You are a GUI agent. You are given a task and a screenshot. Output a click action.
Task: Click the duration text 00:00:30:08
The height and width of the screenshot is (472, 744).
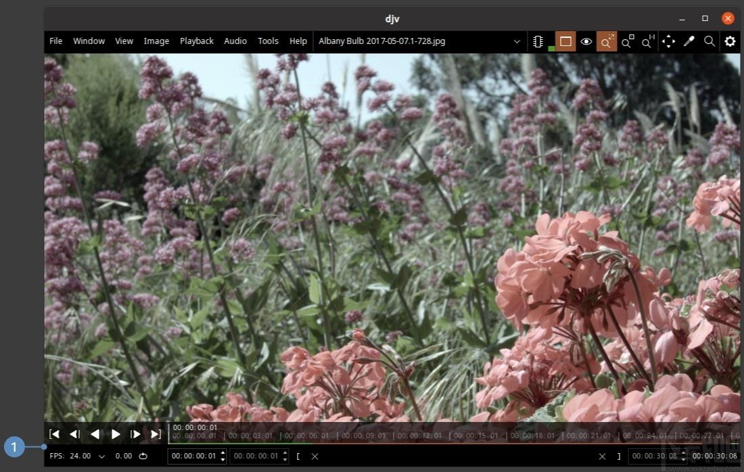click(715, 456)
